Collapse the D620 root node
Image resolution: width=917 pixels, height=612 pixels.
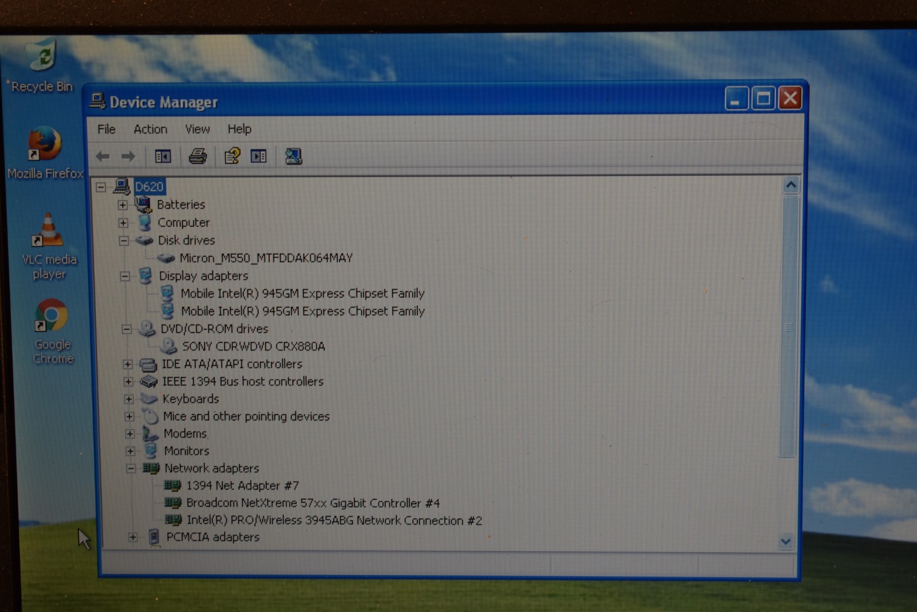pyautogui.click(x=101, y=187)
